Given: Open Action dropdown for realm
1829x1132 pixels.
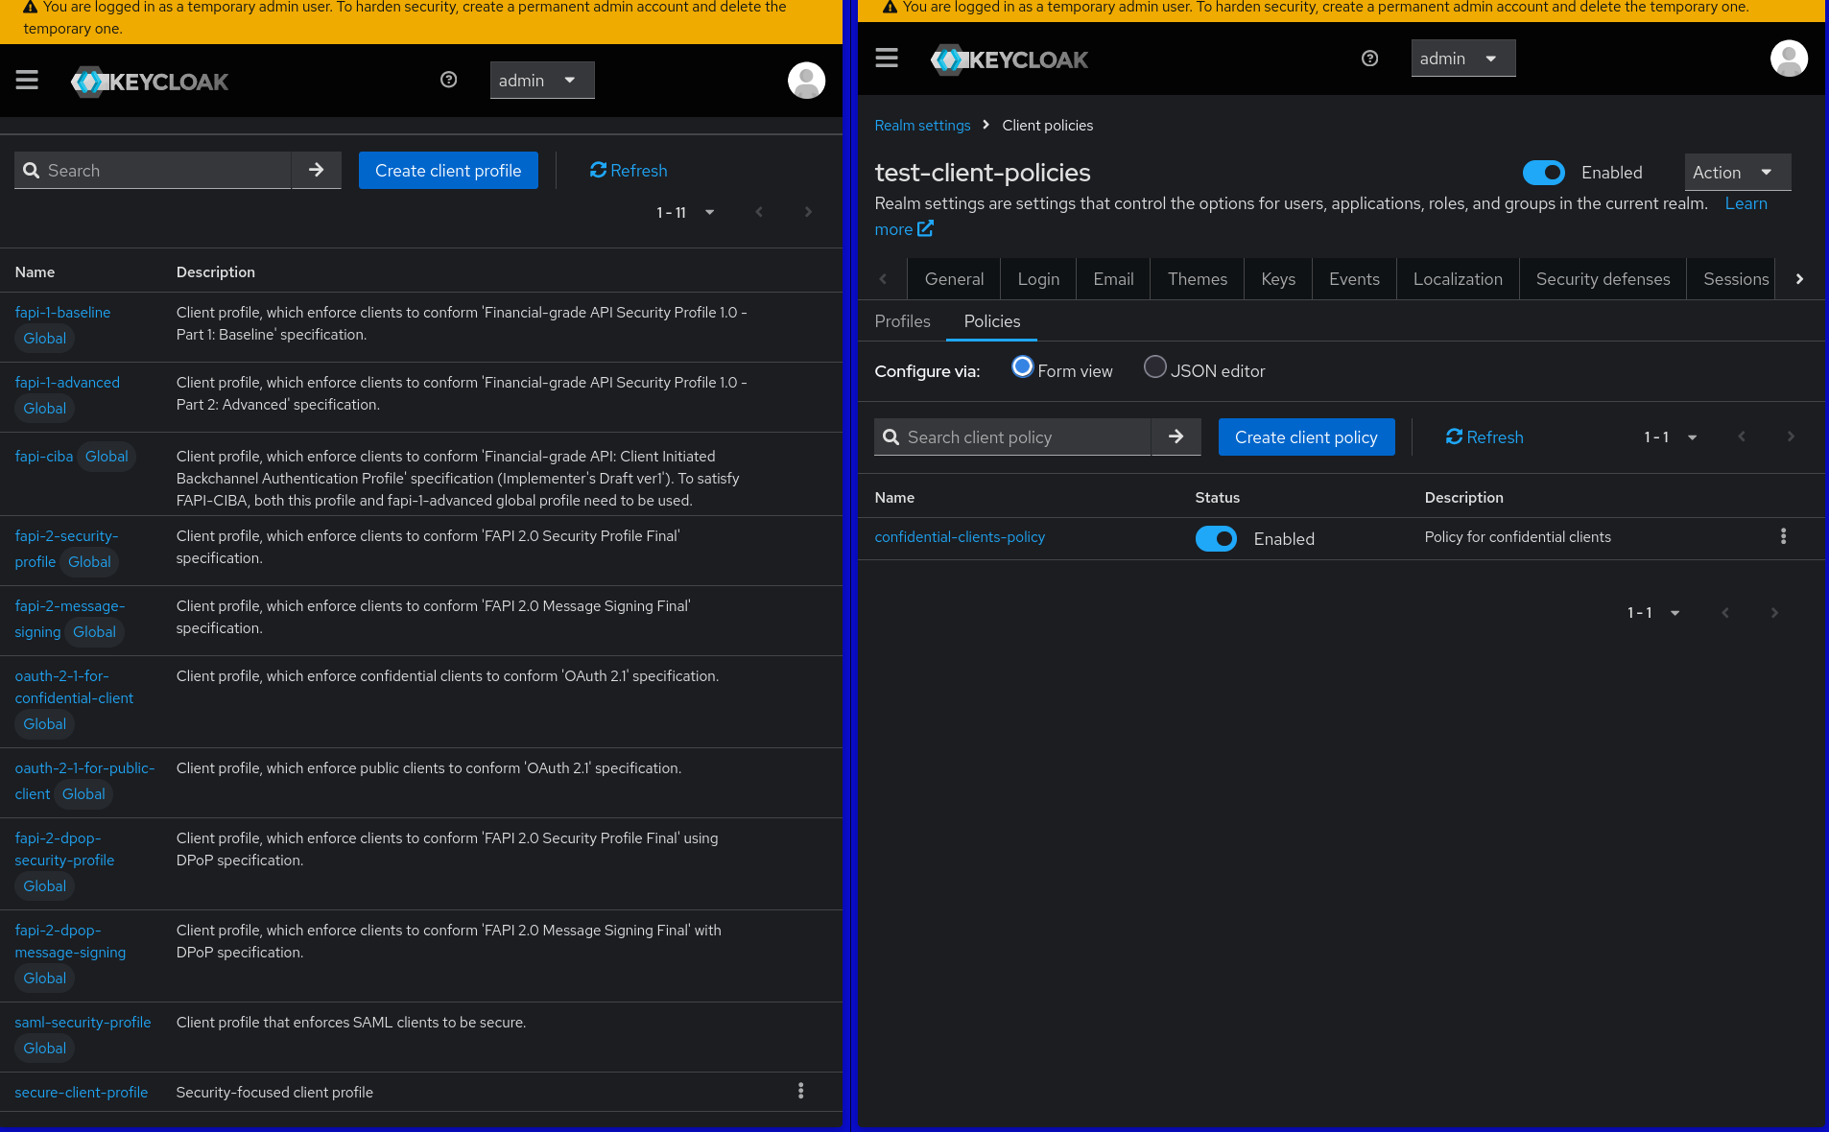Looking at the screenshot, I should [x=1737, y=173].
